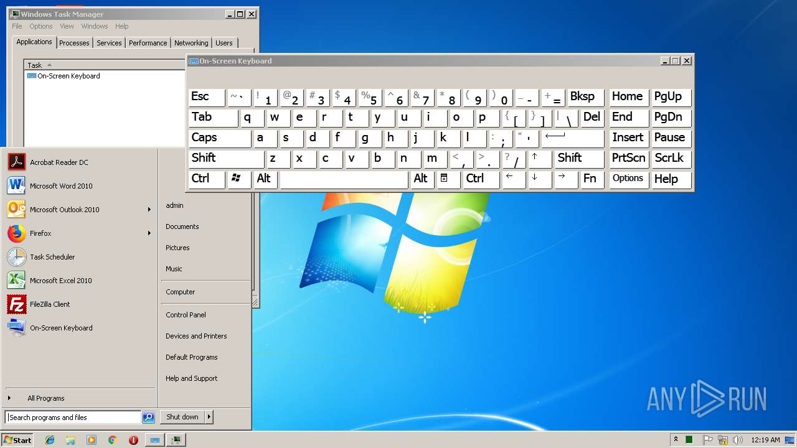797x448 pixels.
Task: Click the context menu key on keyboard
Action: (x=449, y=179)
